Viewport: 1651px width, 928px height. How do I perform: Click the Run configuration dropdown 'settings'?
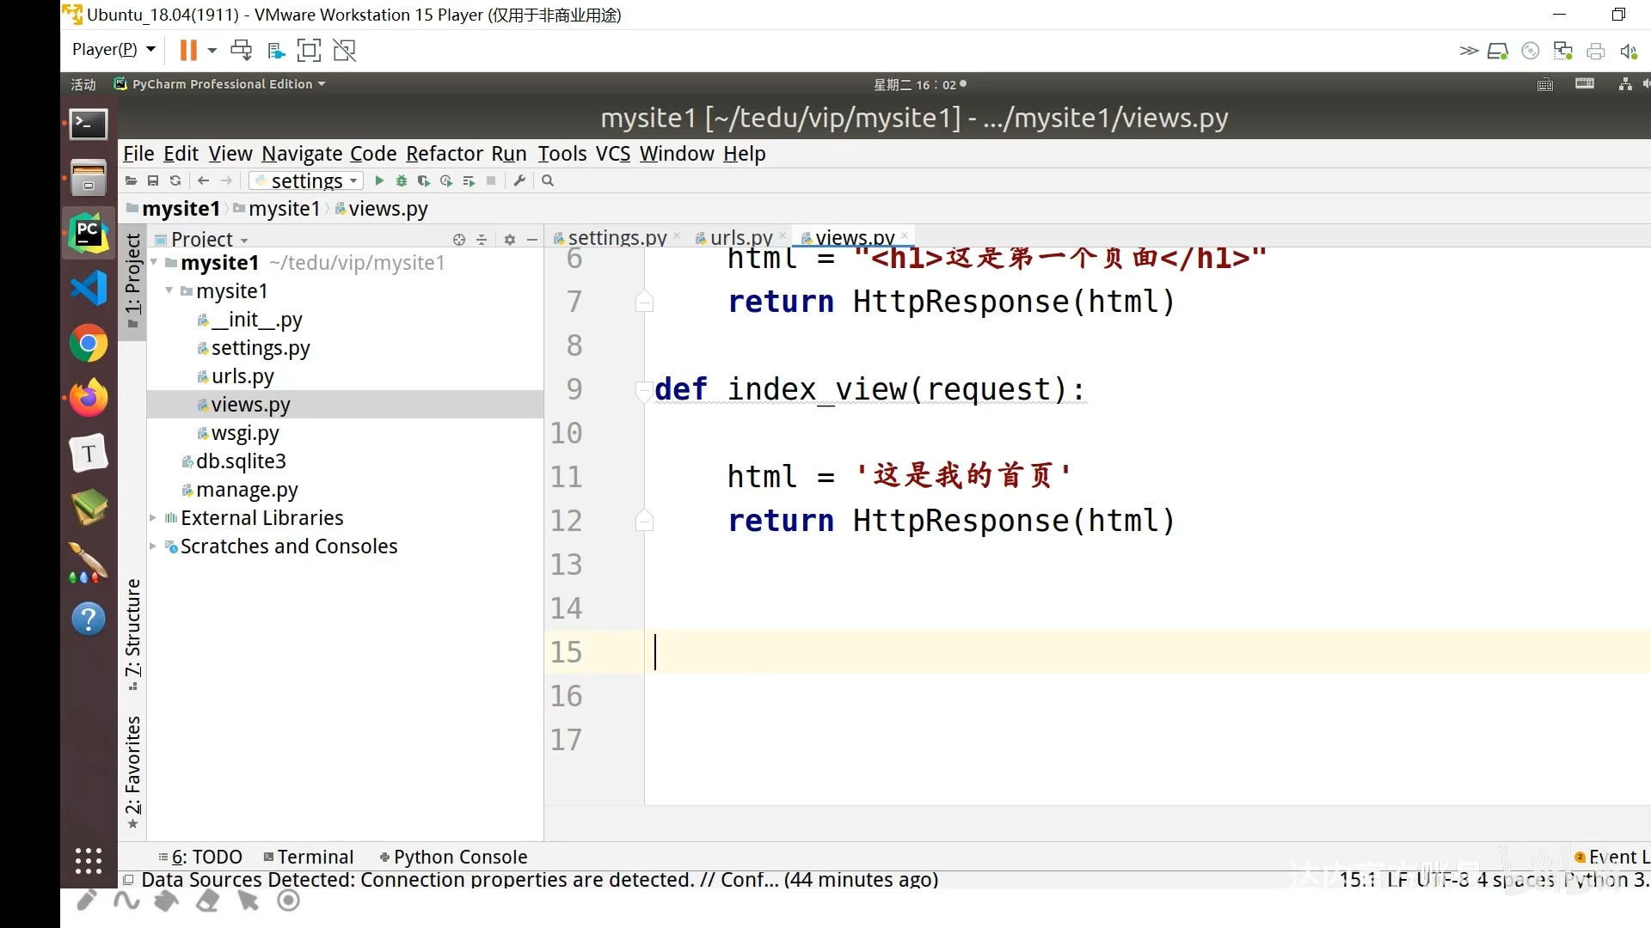click(x=307, y=181)
